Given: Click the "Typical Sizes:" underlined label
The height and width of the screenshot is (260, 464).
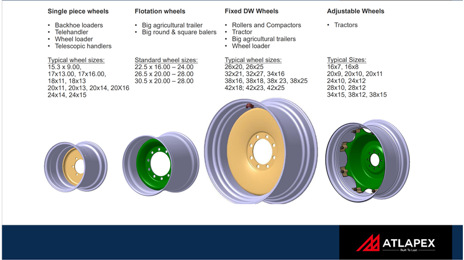Looking at the screenshot, I should (x=346, y=60).
